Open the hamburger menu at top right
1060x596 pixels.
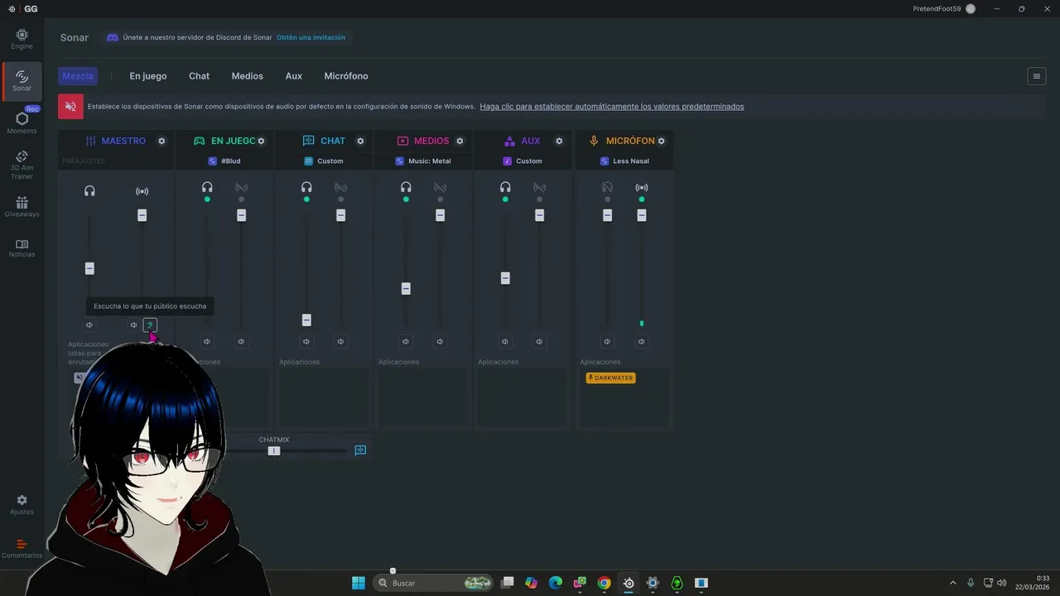(1036, 76)
